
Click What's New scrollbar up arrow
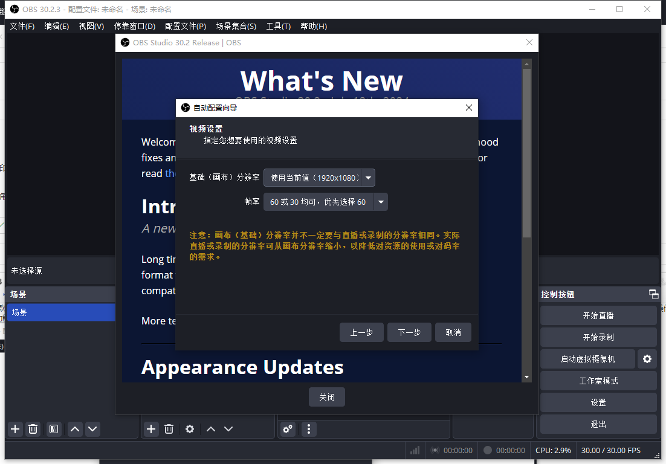point(526,64)
